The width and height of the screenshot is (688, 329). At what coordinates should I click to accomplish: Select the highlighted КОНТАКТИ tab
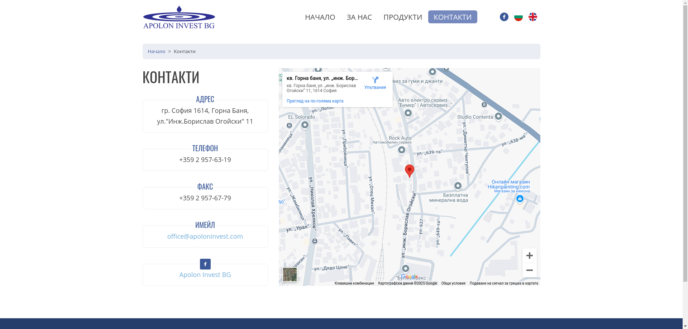click(452, 17)
